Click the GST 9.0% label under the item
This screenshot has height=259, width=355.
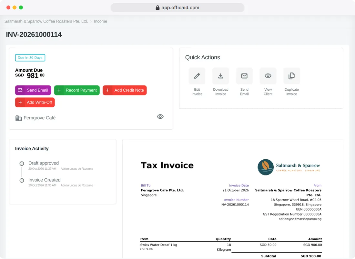(x=147, y=249)
